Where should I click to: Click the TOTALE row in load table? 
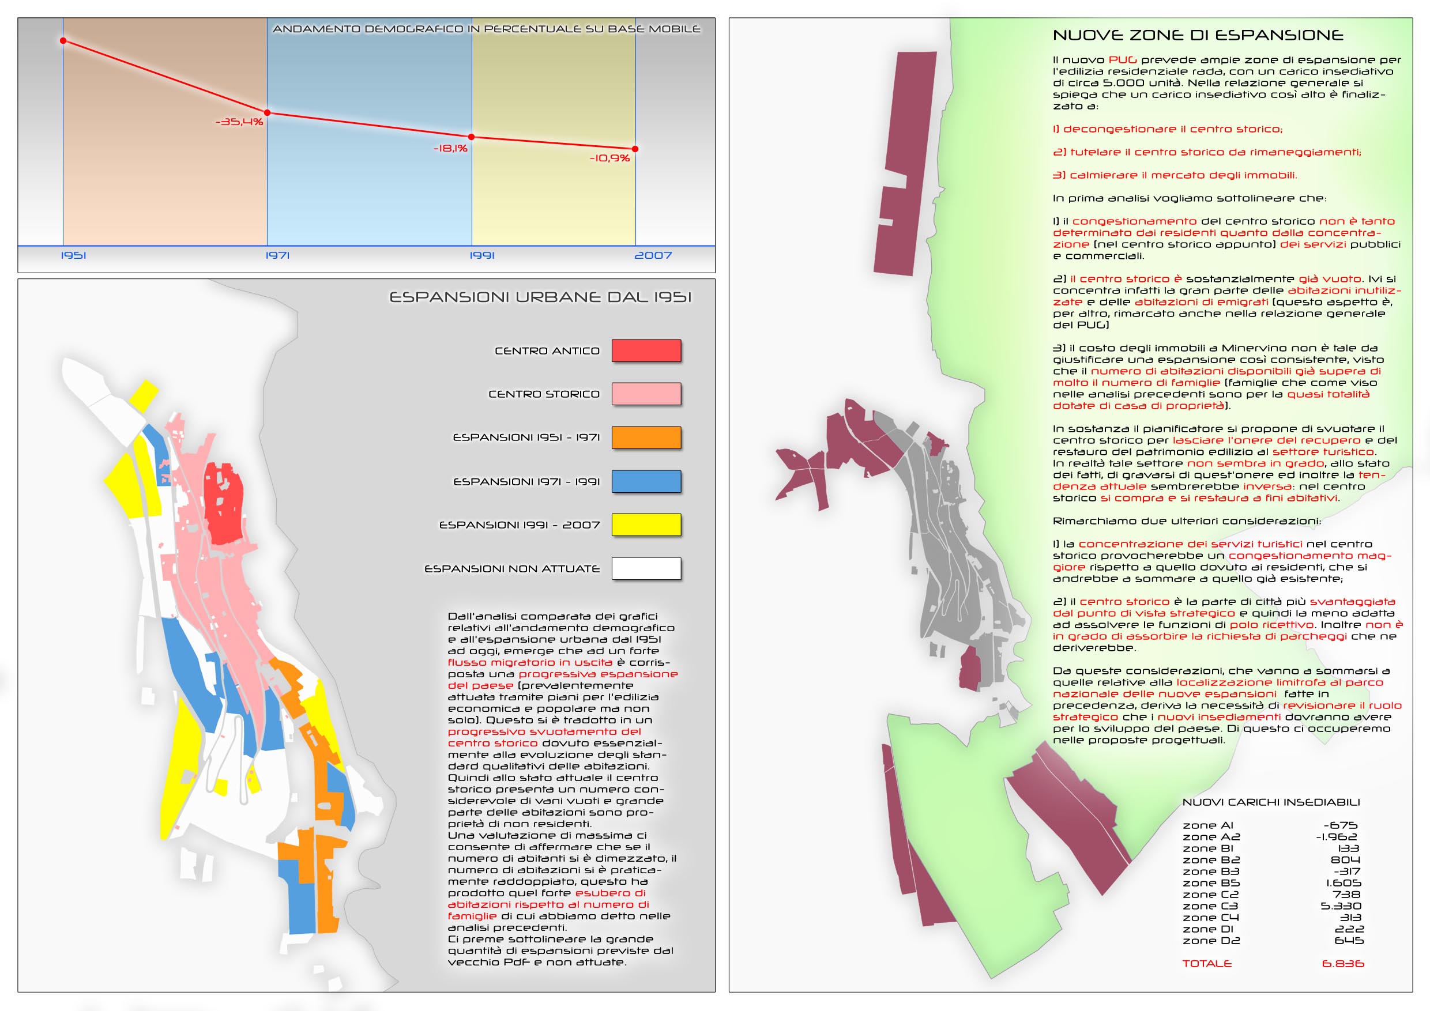(x=1207, y=964)
